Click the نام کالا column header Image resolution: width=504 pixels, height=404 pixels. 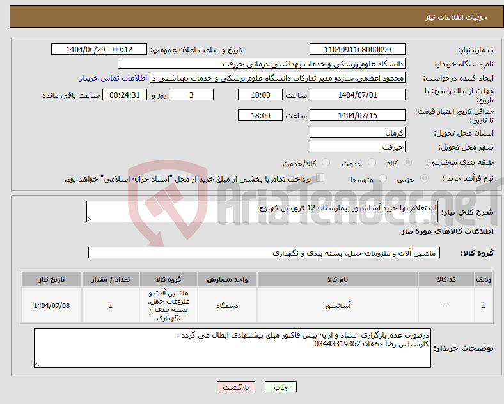tap(338, 279)
